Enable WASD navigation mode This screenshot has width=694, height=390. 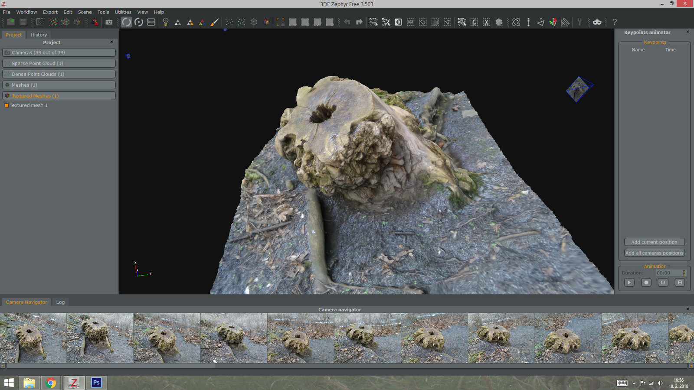pyautogui.click(x=151, y=22)
